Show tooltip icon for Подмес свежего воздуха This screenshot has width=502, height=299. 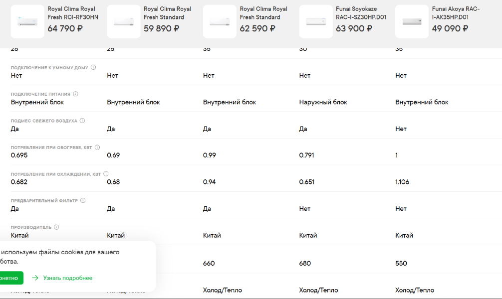click(82, 121)
